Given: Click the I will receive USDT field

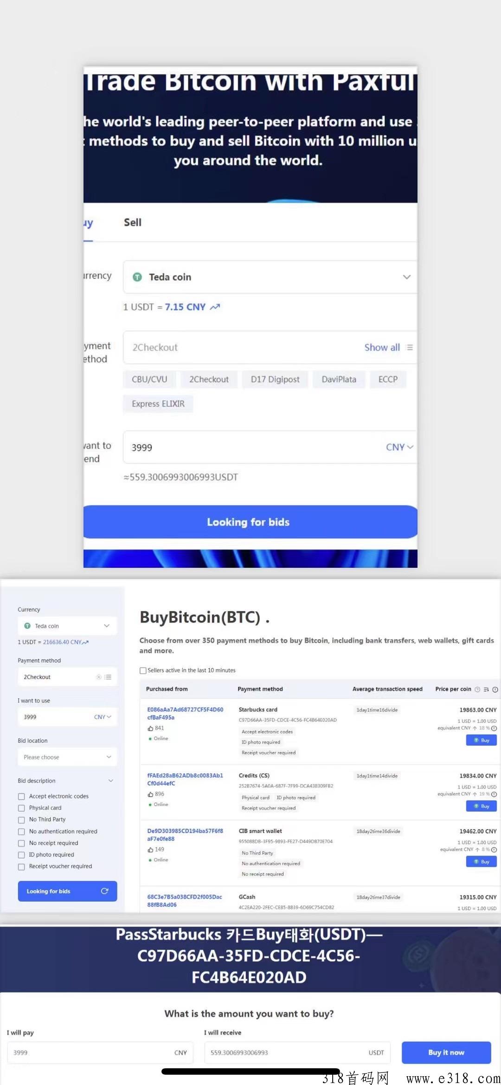Looking at the screenshot, I should (x=297, y=1053).
